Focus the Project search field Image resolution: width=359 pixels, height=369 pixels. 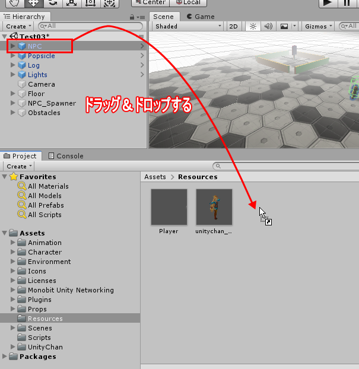click(286, 166)
